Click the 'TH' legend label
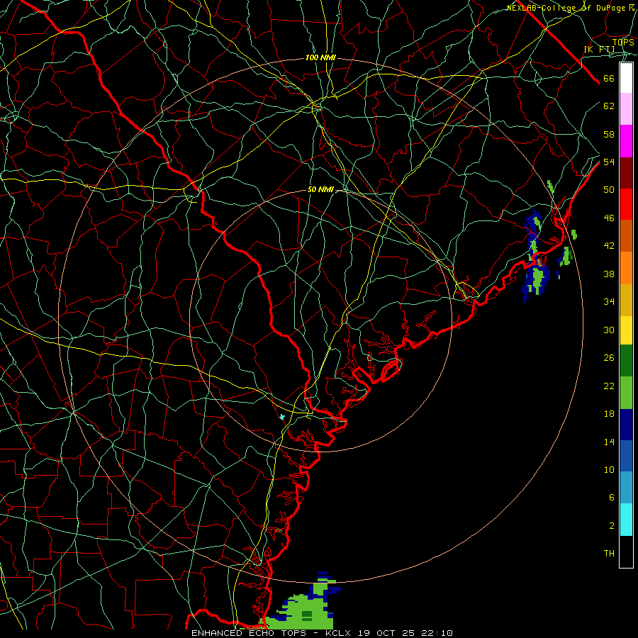 [609, 553]
